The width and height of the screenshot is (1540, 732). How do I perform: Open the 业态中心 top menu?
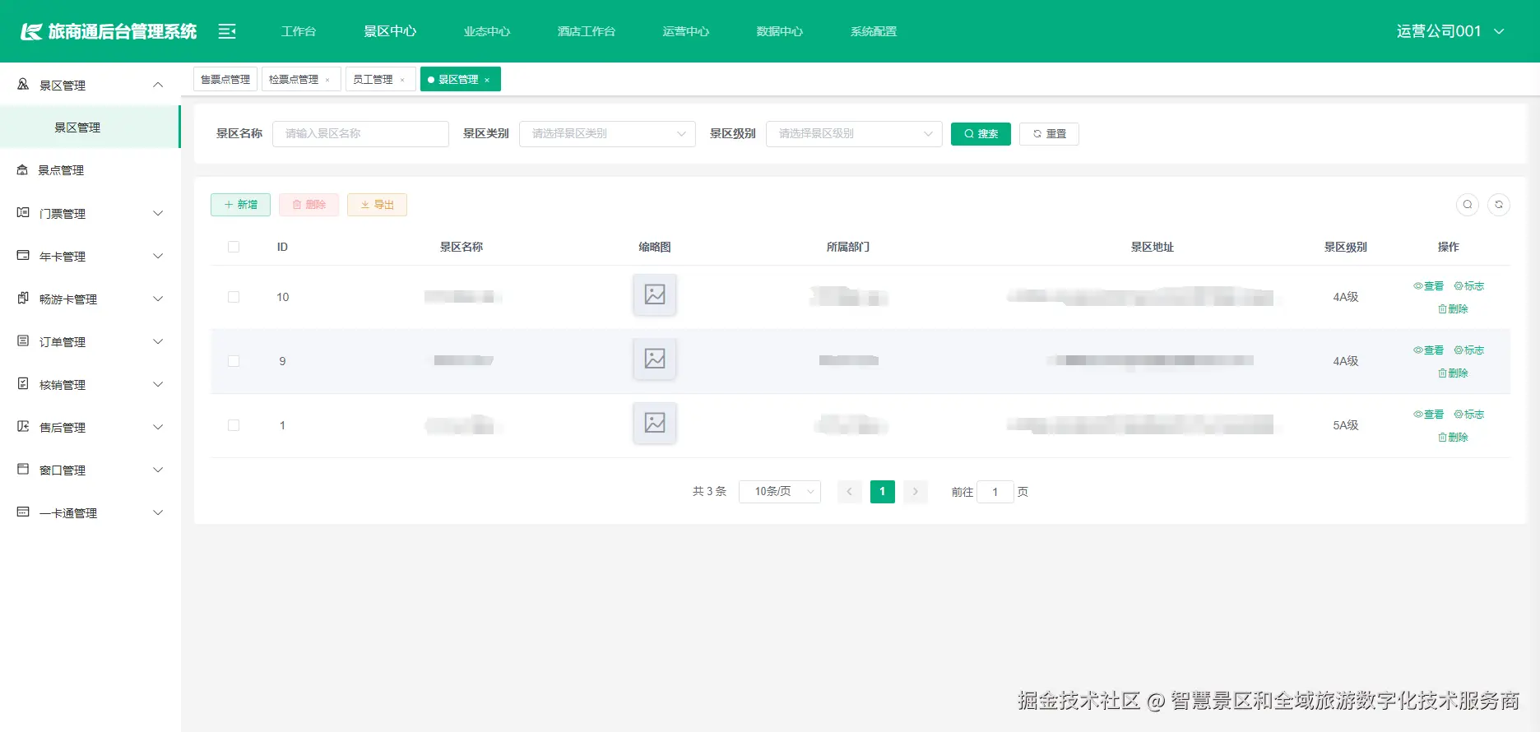(x=487, y=31)
